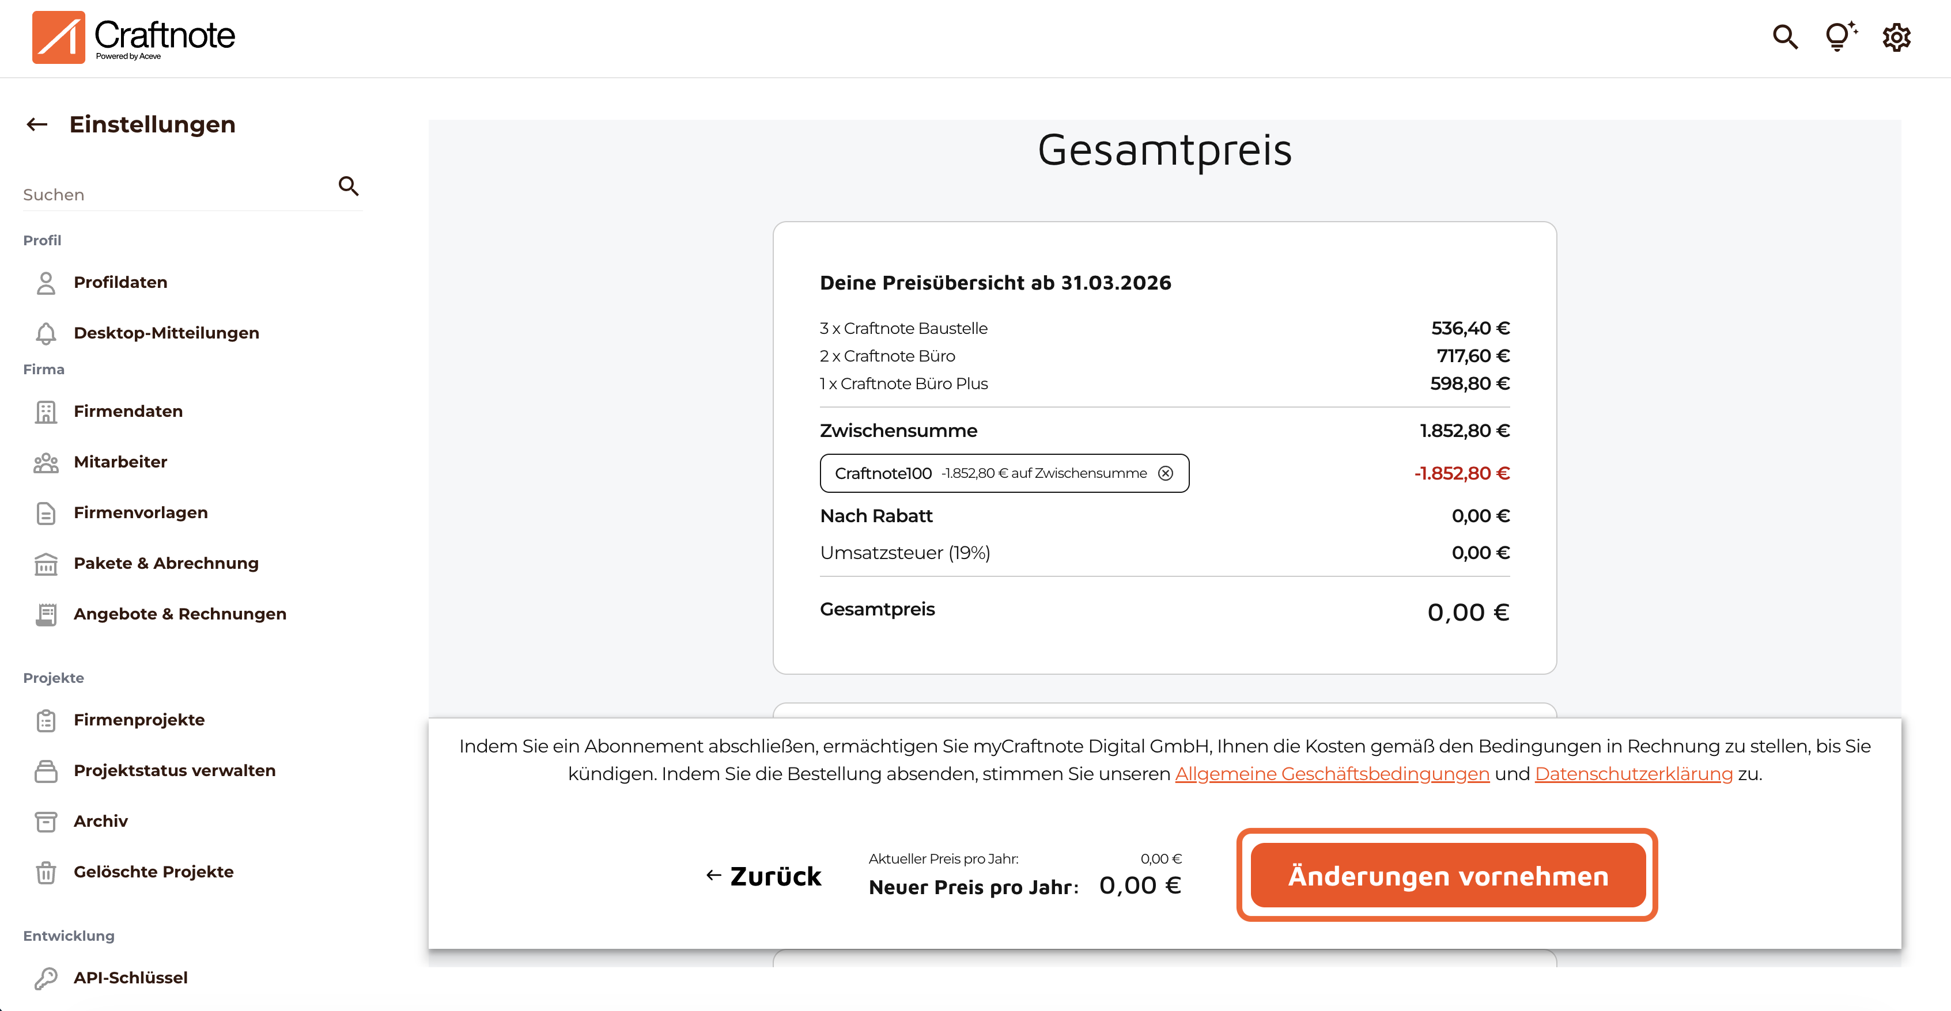This screenshot has width=1951, height=1011.
Task: Remove the Craftnote100 coupon code
Action: (x=1166, y=473)
